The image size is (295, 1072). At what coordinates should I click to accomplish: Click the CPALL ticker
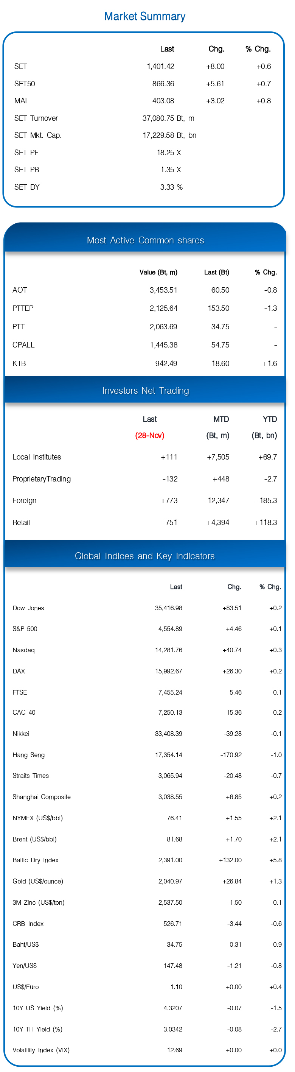click(23, 345)
